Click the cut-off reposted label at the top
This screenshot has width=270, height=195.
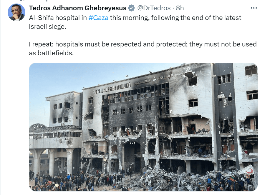click(47, 1)
